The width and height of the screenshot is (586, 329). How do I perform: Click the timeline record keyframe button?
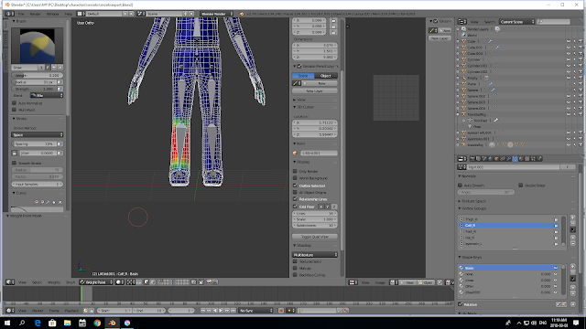(x=281, y=311)
